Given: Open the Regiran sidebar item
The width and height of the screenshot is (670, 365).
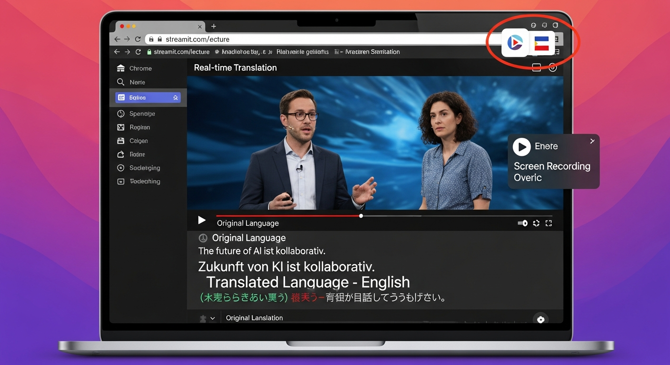Looking at the screenshot, I should 134,127.
